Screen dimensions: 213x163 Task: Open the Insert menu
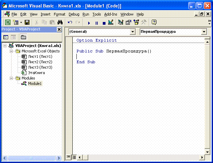pyautogui.click(x=45, y=15)
